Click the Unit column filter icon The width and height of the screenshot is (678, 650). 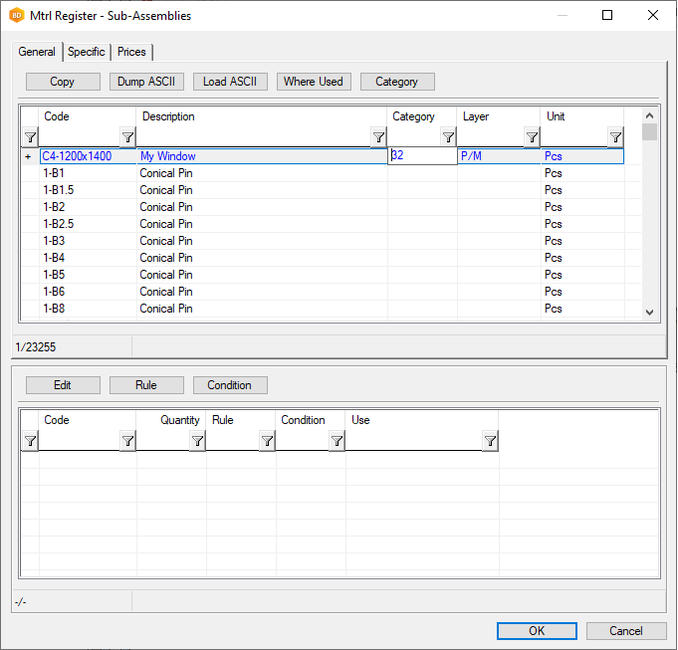click(x=615, y=137)
